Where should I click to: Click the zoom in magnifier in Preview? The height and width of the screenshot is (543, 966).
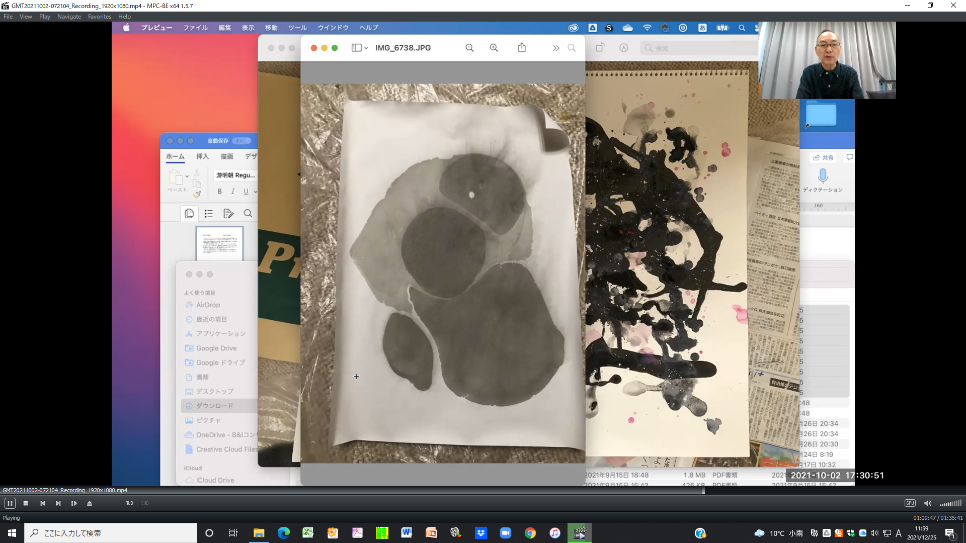tap(494, 48)
